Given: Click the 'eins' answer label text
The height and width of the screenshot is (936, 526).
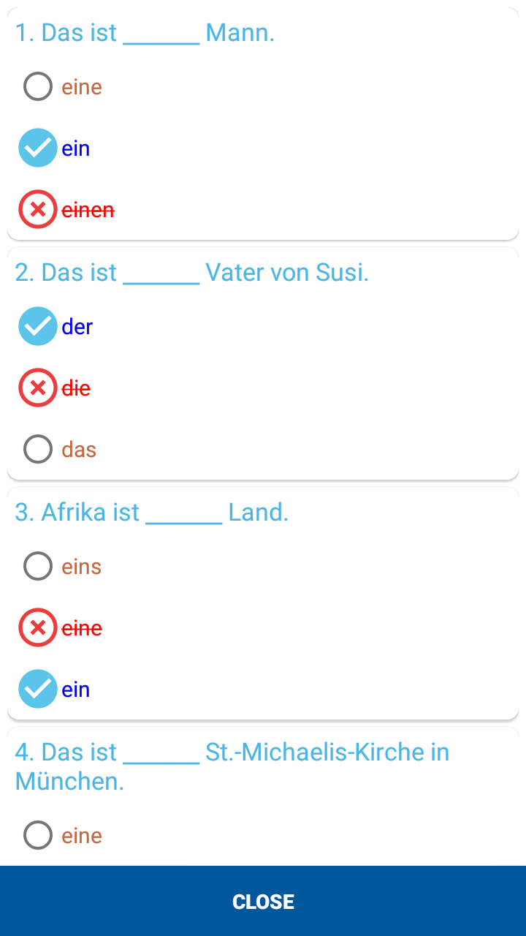Looking at the screenshot, I should (x=81, y=567).
